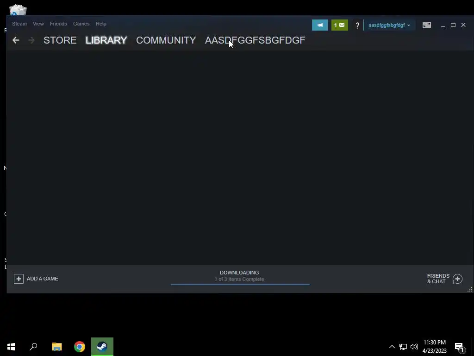474x356 pixels.
Task: Expand the aasdfggfsbgfdgf account dropdown
Action: point(389,25)
